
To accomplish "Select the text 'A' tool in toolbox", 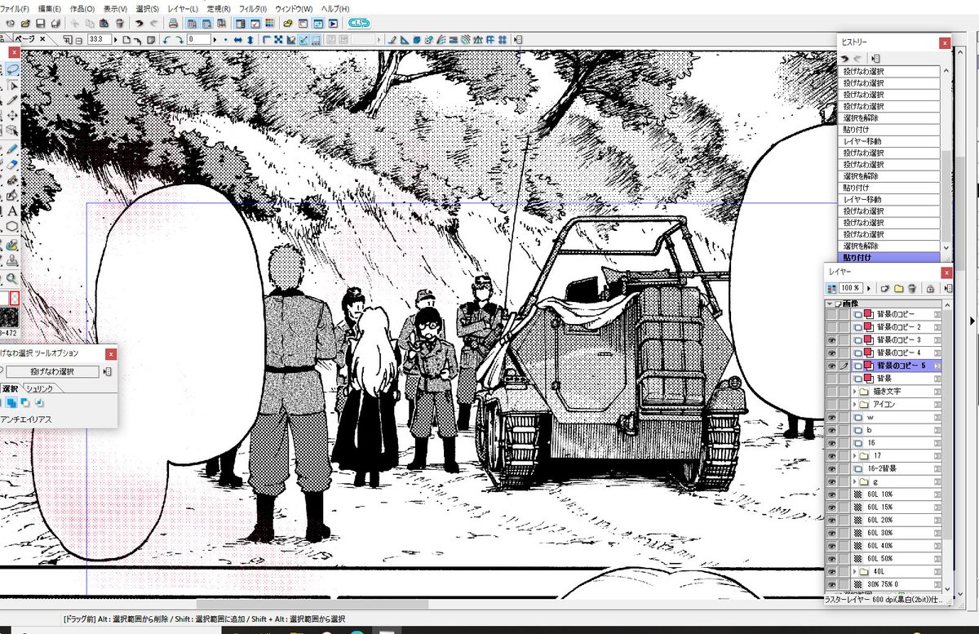I will click(x=12, y=211).
